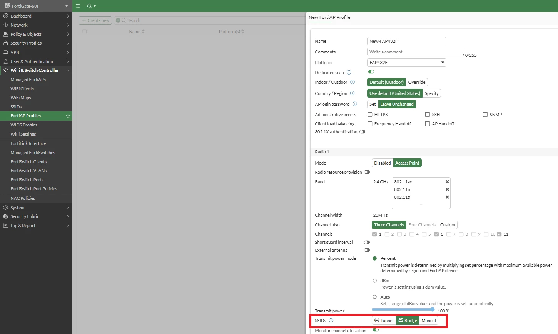Click the plus icon to add a band
Viewport: 558px width, 334px height.
[421, 205]
